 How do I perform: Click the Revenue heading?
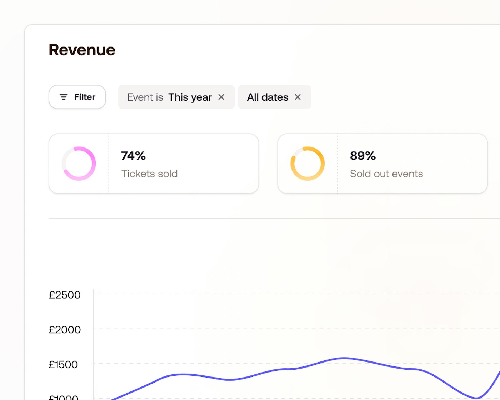tap(82, 50)
